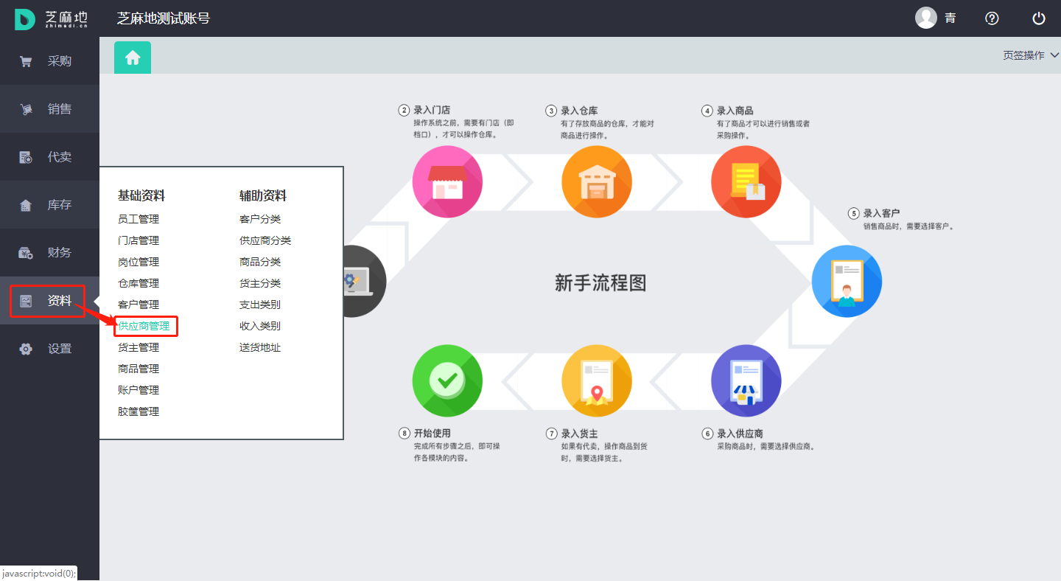Click the orange warehouse icon for 录入仓库
1061x581 pixels.
click(596, 181)
